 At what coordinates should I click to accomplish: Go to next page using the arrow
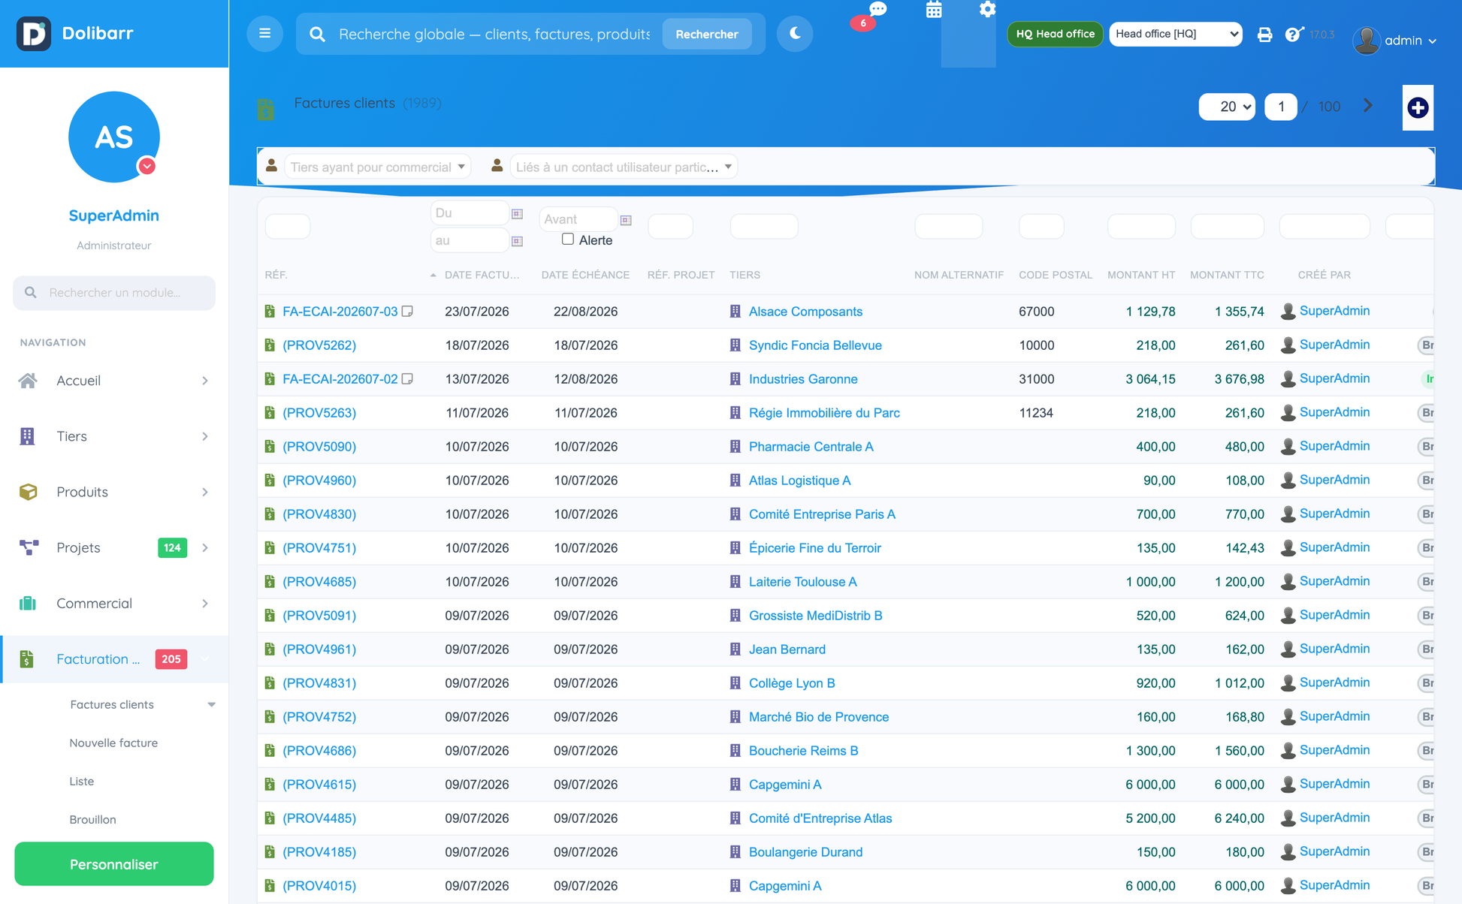click(1367, 106)
